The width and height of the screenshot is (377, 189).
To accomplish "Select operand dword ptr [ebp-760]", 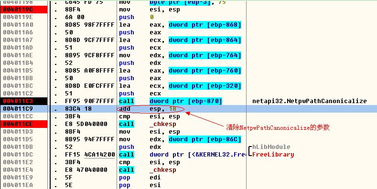I will [205, 71].
